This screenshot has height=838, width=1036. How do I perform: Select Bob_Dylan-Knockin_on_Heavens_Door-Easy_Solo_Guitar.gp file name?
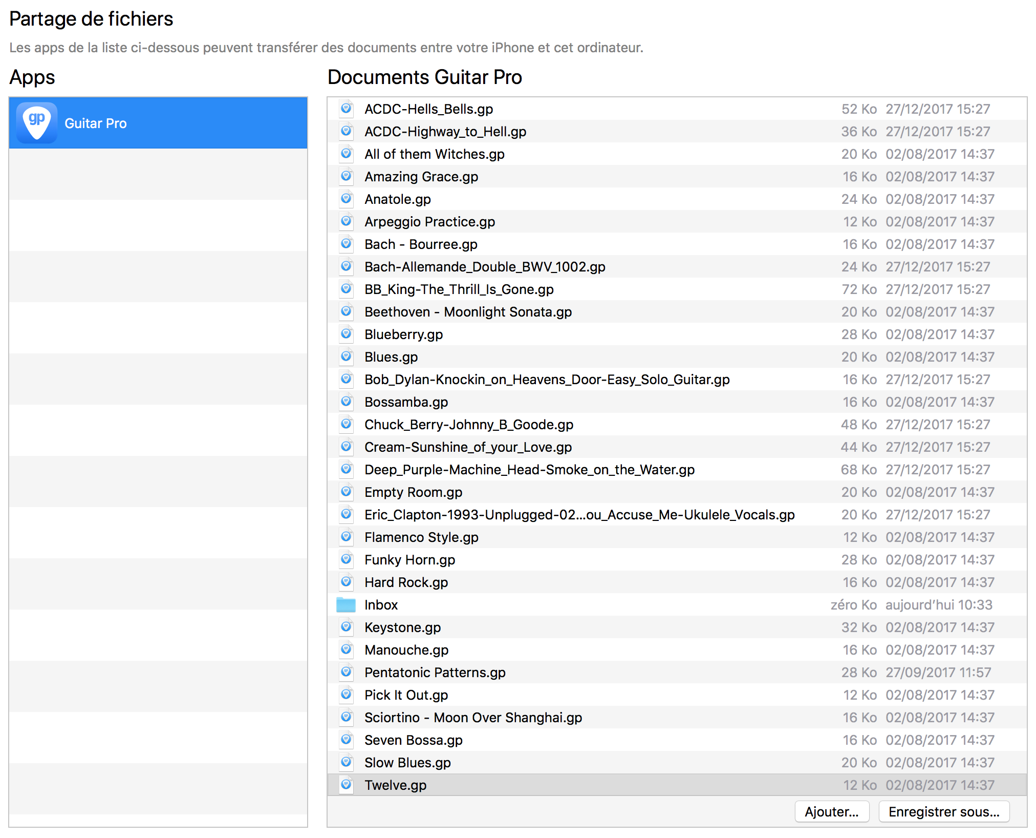(x=547, y=380)
